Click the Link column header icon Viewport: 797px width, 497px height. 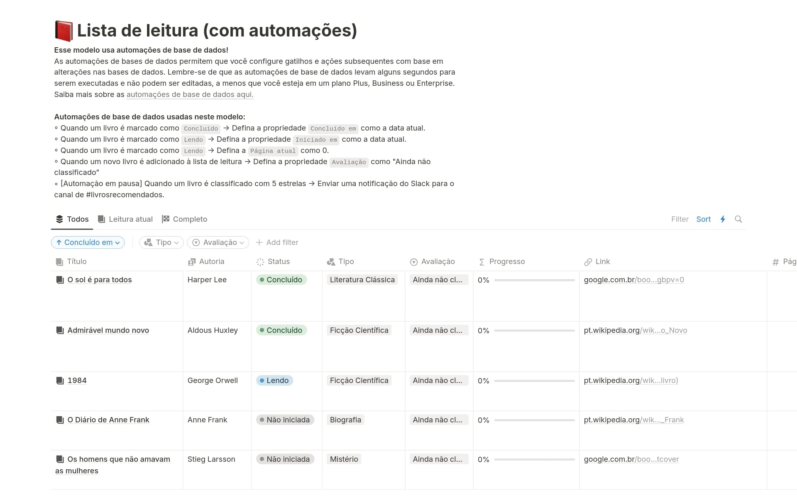click(588, 262)
